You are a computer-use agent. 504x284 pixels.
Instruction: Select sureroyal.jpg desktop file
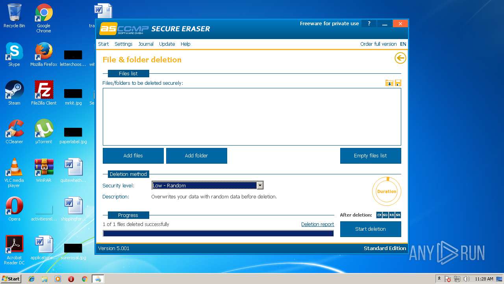pyautogui.click(x=73, y=251)
